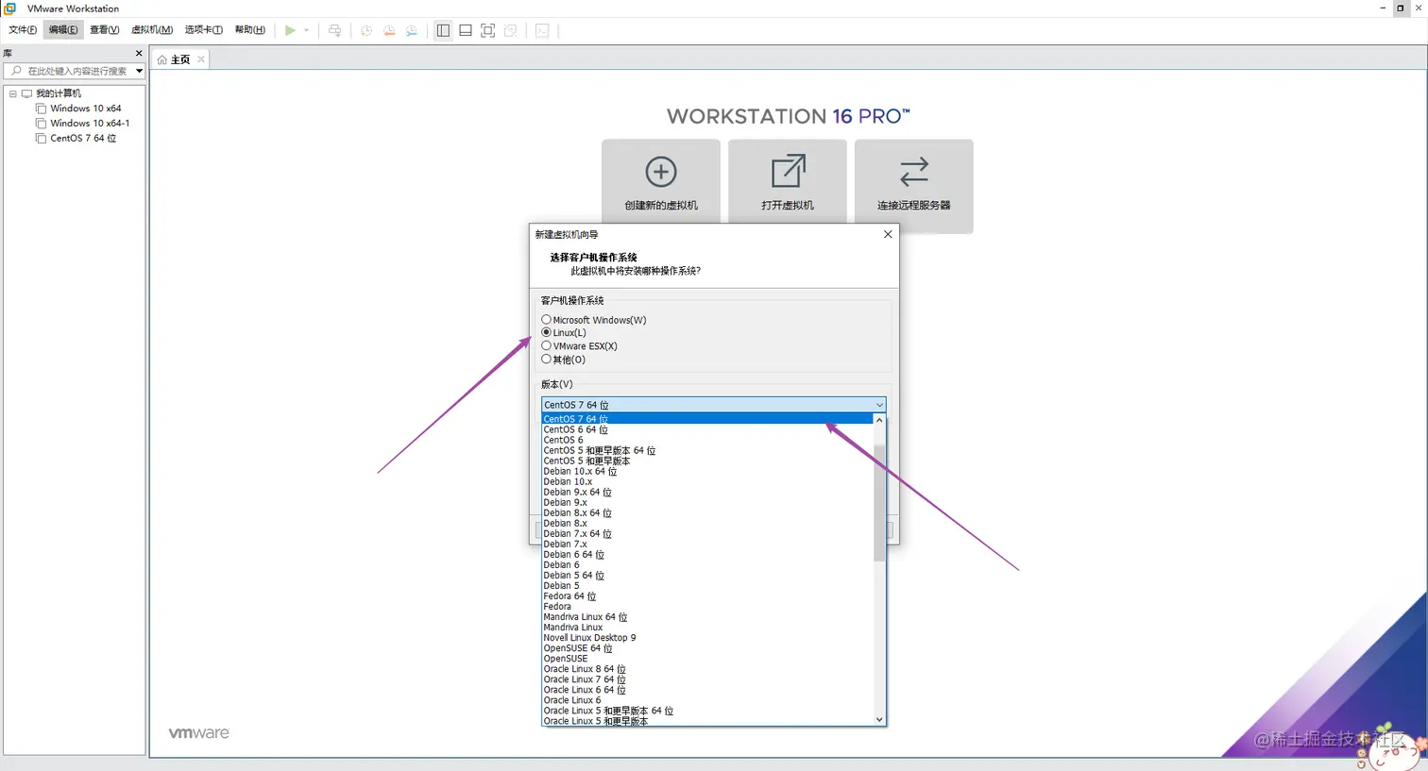Click the full screen mode icon

(x=488, y=30)
